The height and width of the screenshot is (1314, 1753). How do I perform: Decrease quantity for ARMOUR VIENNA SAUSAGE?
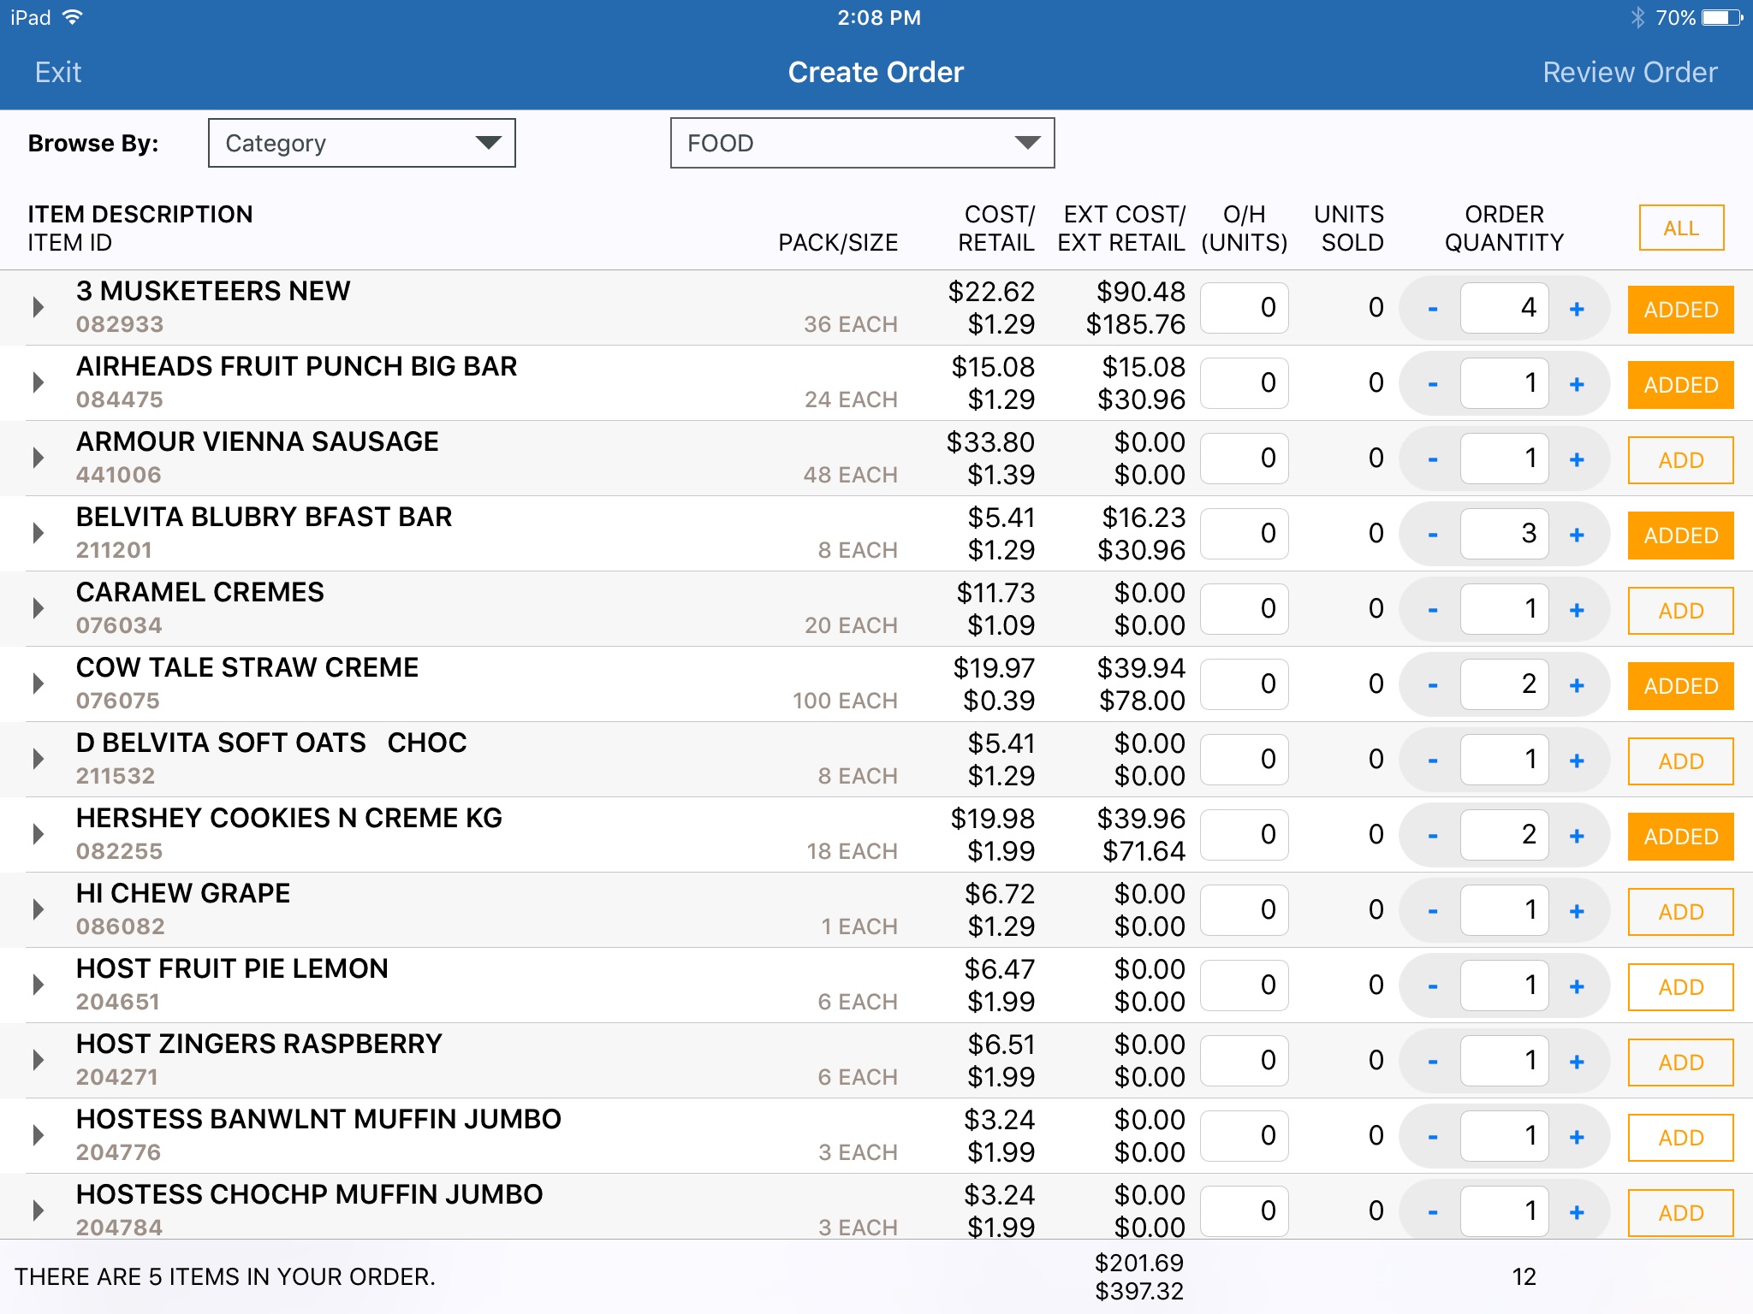1432,459
